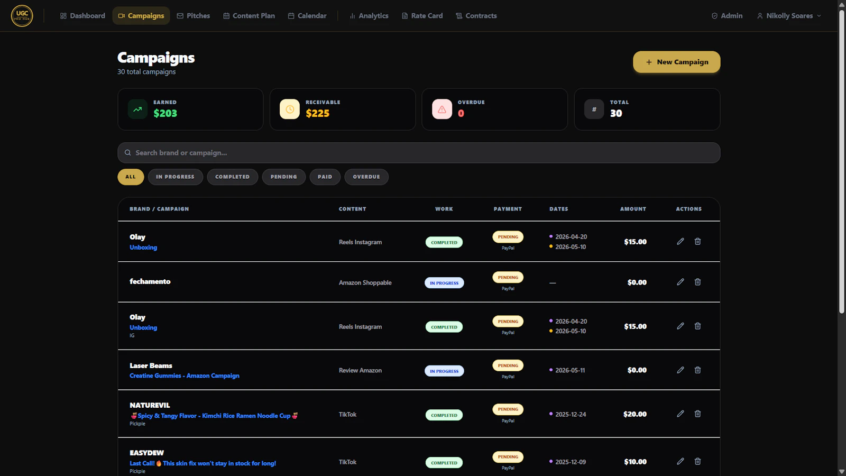846x476 pixels.
Task: Click the Overdue warning triangle icon
Action: click(x=442, y=109)
